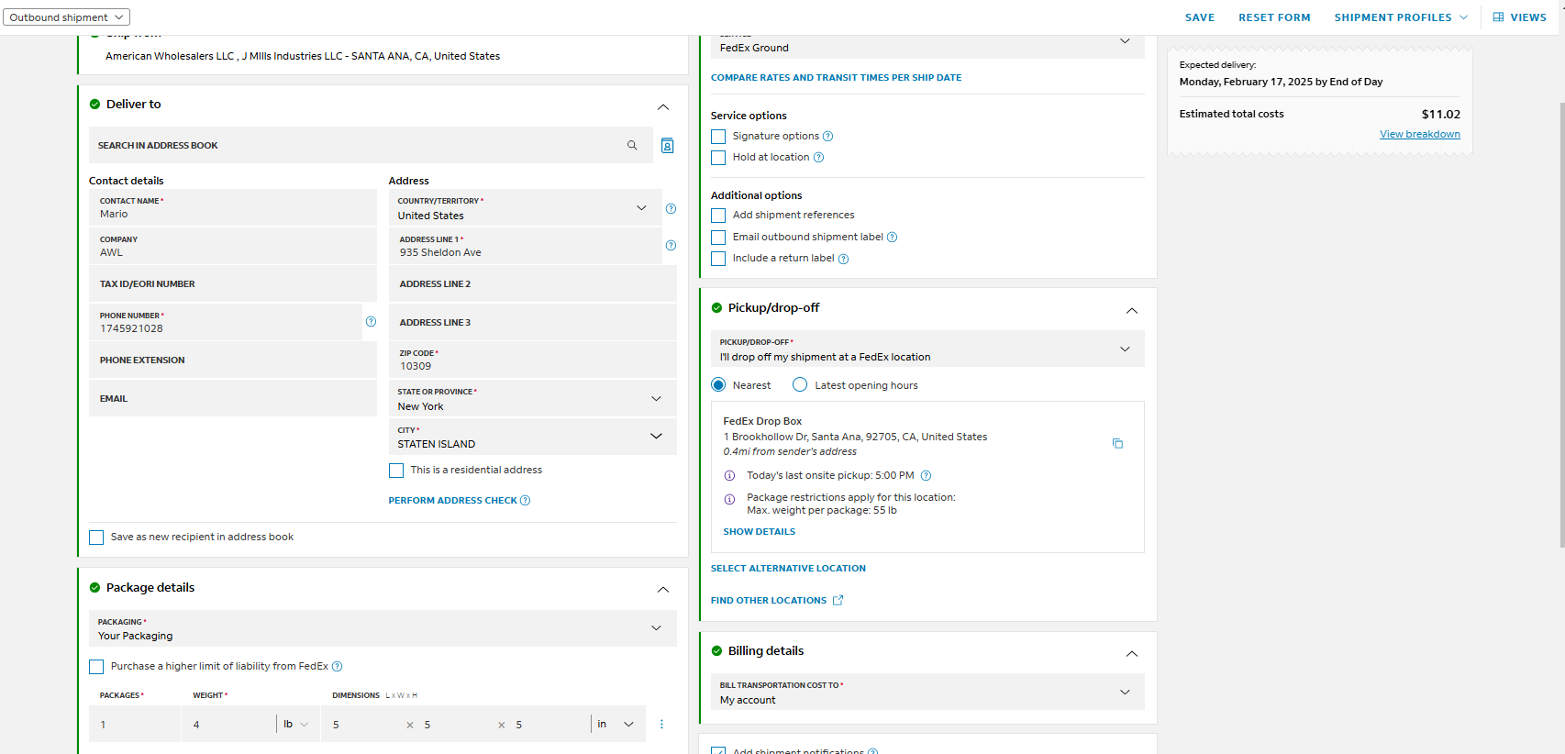Click help icon next to Perform Address Check
Screen dimensions: 1565x754
pos(526,501)
